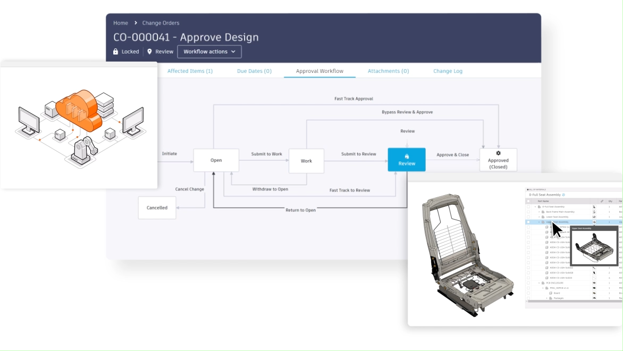Check the PCB ENCLOSURE row checkbox
Image resolution: width=623 pixels, height=351 pixels.
point(528,283)
